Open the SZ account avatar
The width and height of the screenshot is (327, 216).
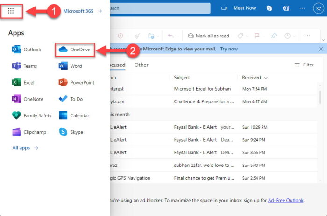click(x=319, y=8)
